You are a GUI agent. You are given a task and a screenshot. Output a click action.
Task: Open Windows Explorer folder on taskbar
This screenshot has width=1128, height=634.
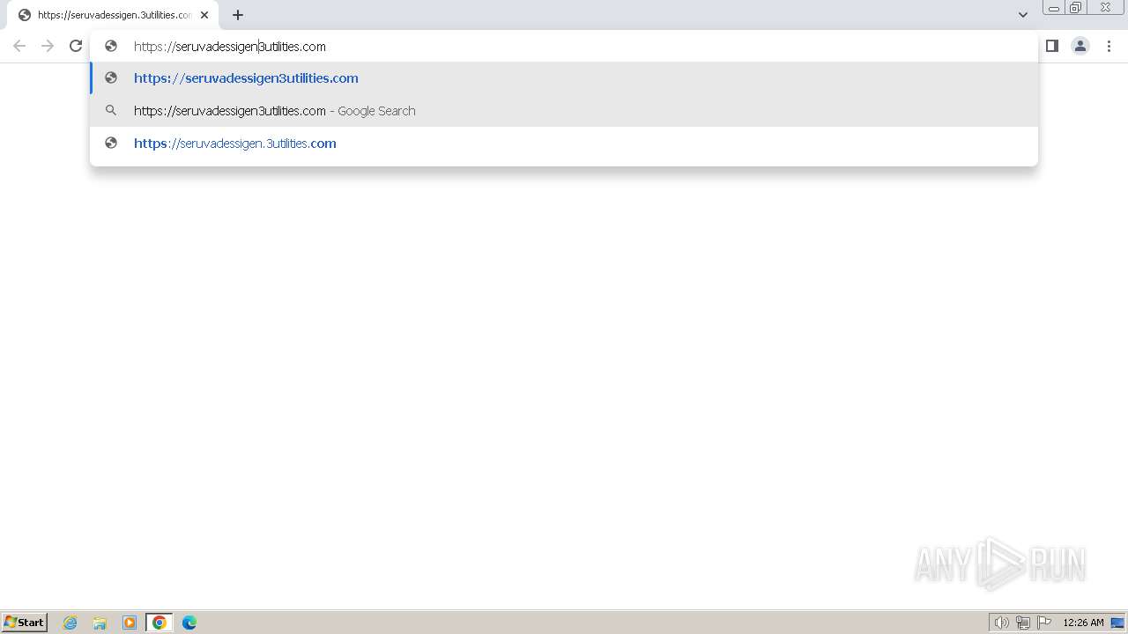click(x=100, y=623)
